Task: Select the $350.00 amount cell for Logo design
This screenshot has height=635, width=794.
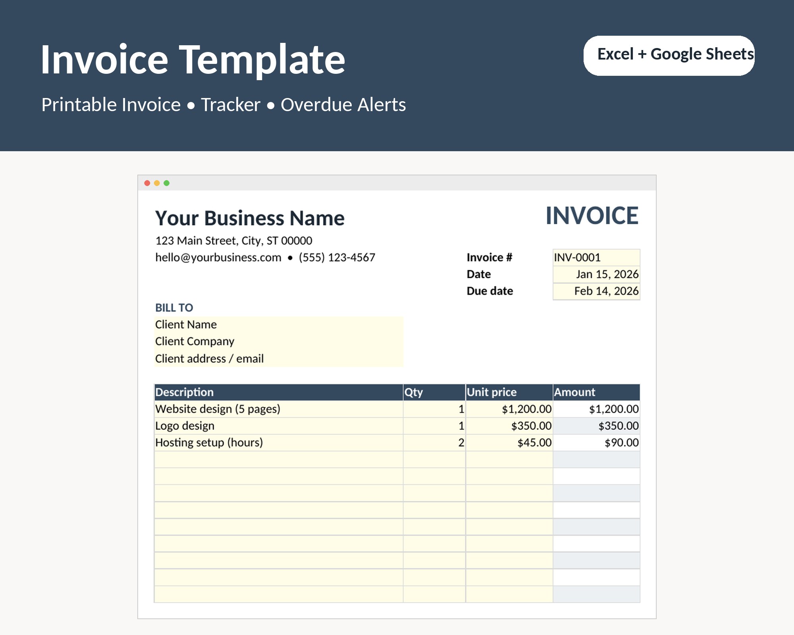Action: pos(596,426)
